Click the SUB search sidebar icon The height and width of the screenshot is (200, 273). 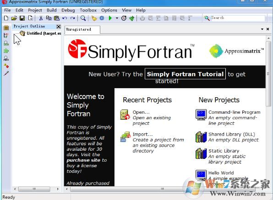[6, 43]
